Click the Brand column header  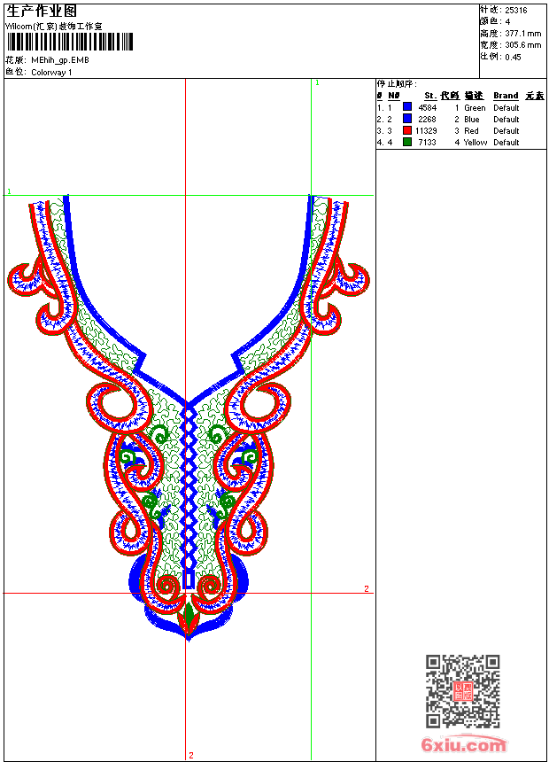click(506, 96)
